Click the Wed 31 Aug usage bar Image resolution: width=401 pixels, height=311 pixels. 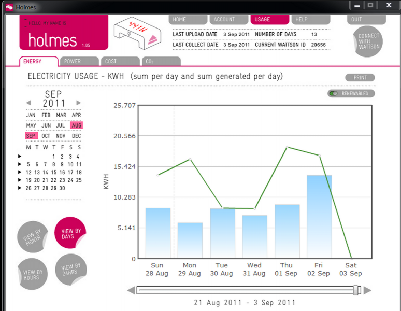click(x=255, y=237)
